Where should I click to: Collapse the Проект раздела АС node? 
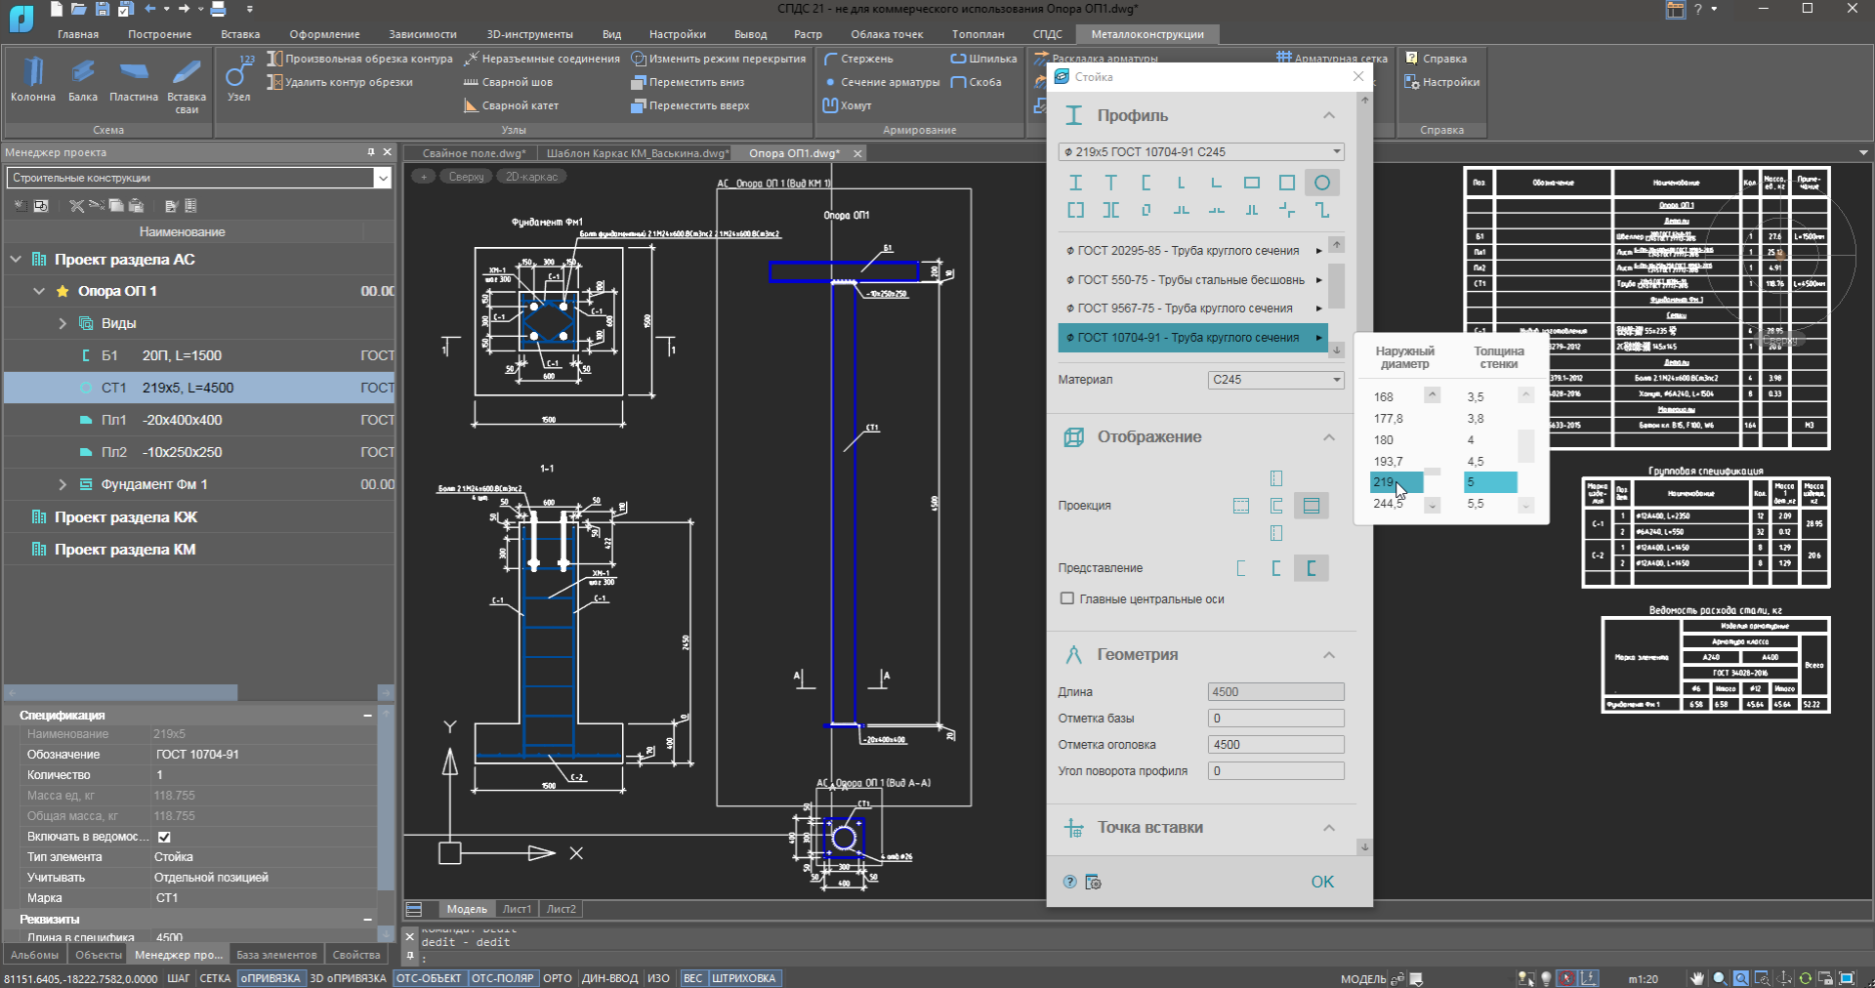tap(16, 259)
